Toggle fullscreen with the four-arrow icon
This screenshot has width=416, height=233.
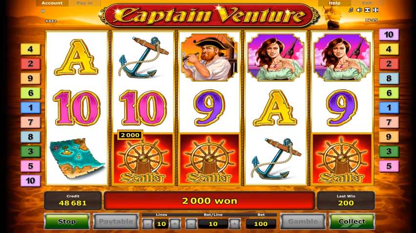[375, 10]
